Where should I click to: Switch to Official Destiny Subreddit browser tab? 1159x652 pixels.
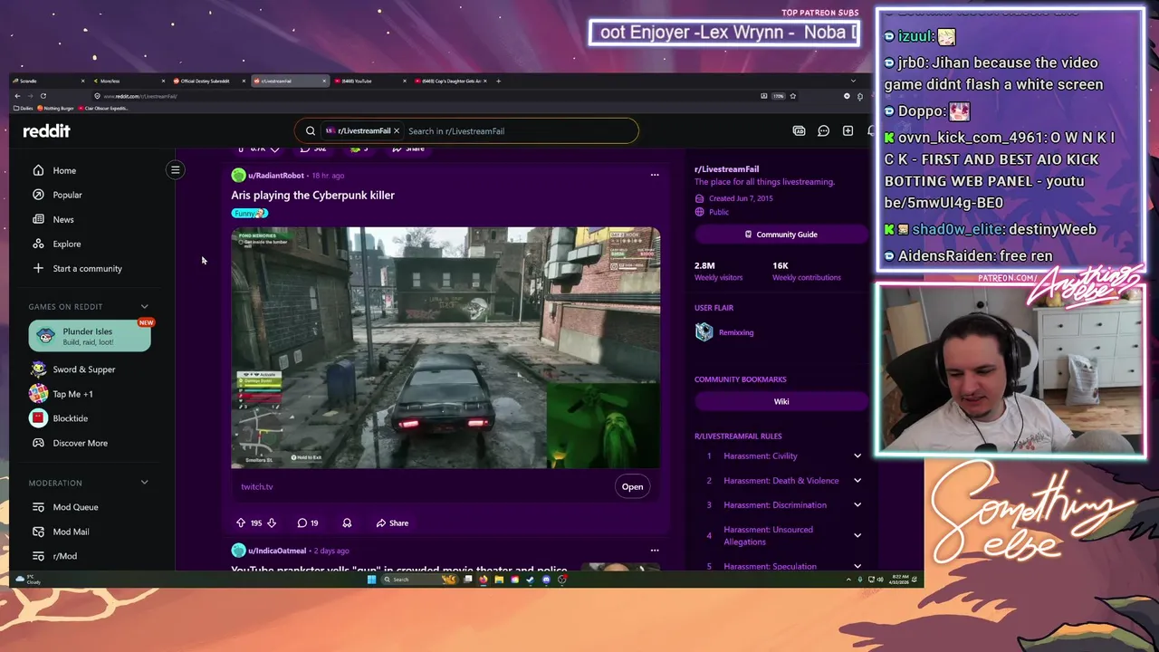pyautogui.click(x=208, y=81)
